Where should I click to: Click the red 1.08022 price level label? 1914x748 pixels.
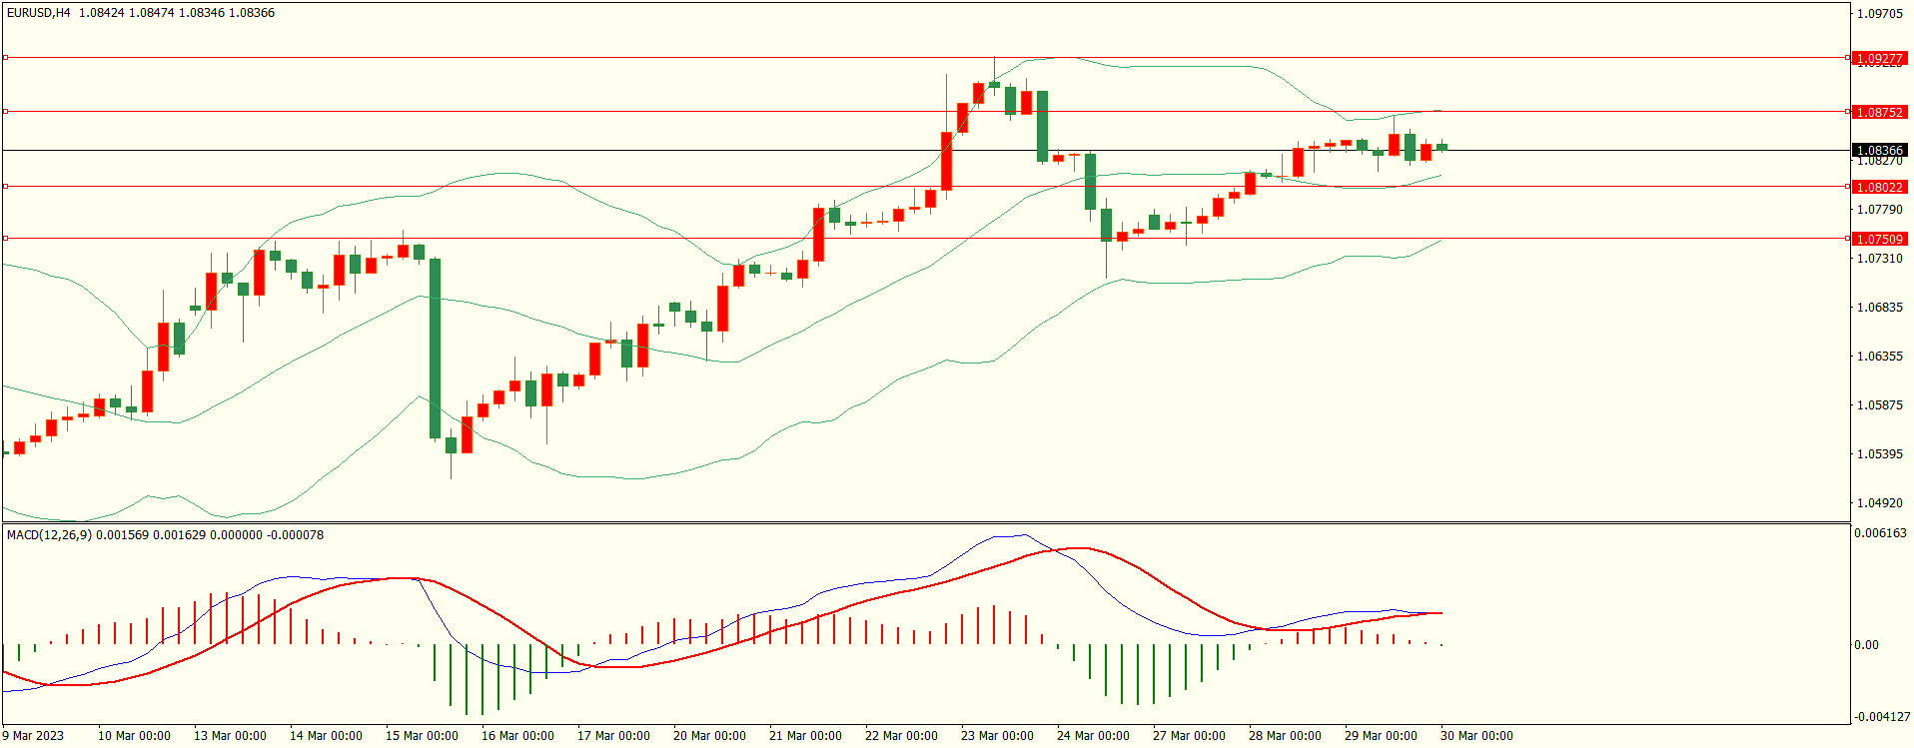pyautogui.click(x=1879, y=187)
